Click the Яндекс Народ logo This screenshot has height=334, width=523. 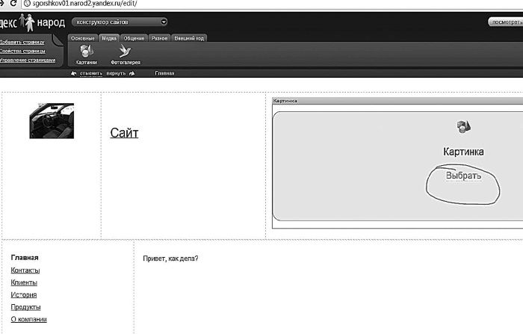coord(32,23)
